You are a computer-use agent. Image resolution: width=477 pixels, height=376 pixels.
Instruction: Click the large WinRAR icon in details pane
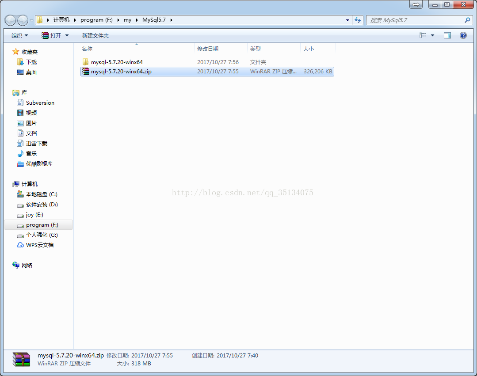(x=21, y=359)
